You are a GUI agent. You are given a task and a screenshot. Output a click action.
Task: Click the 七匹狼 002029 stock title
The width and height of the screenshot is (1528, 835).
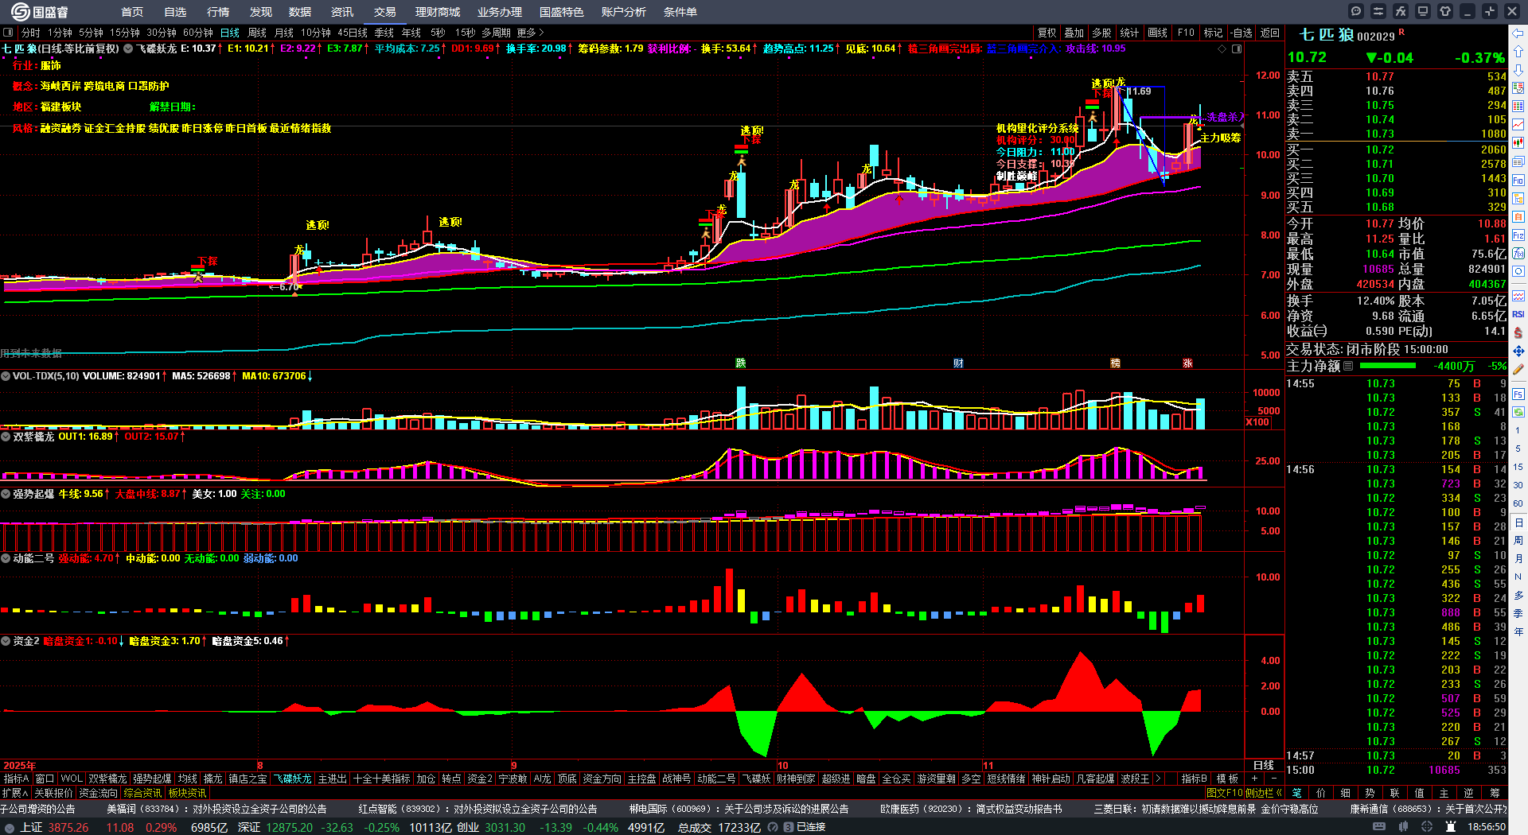click(1347, 35)
